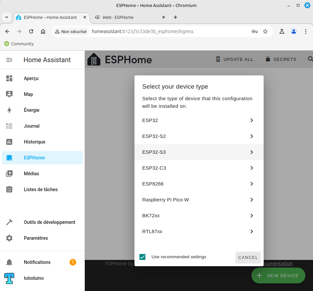Open the Énergie lightning icon
This screenshot has height=291, width=313.
9,110
